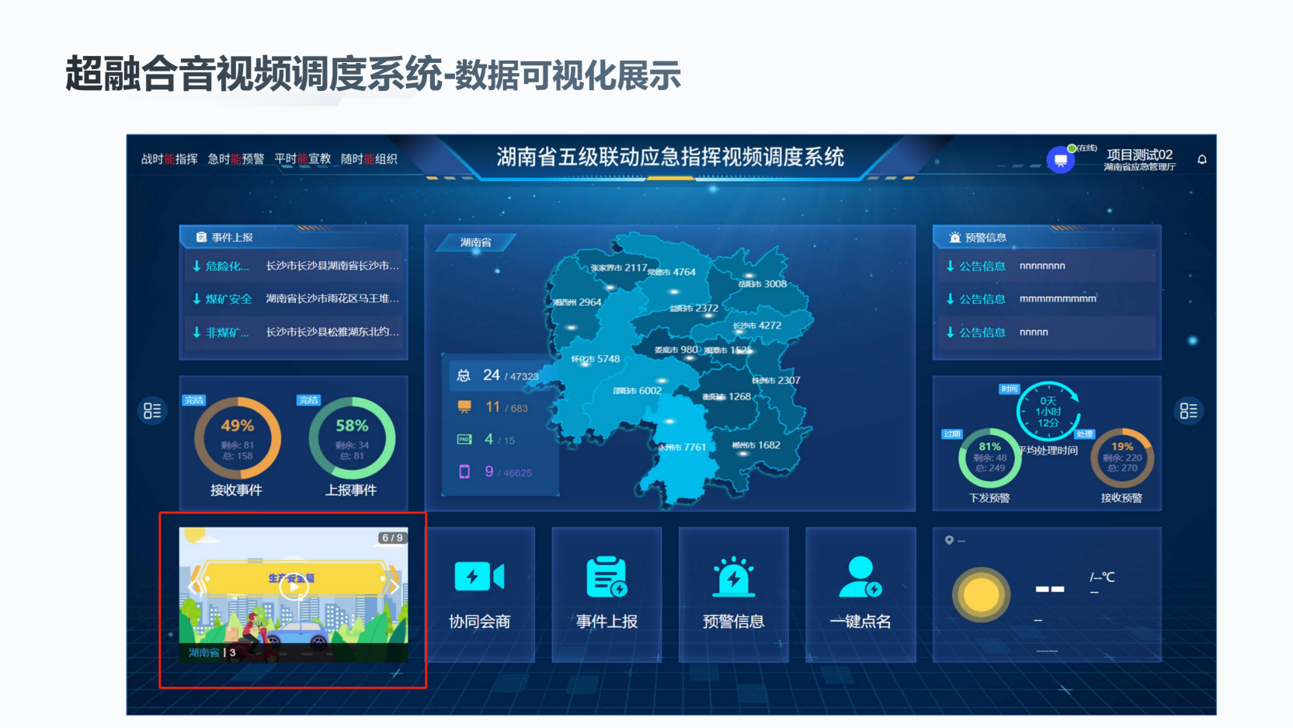
Task: Click the purple phone icon beside 9 / 46625
Action: point(464,472)
